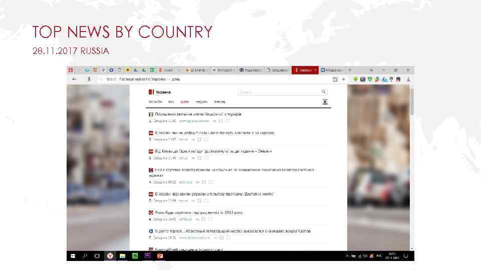This screenshot has height=270, width=481.
Task: Click the magnifier search icon on the page
Action: [x=324, y=92]
